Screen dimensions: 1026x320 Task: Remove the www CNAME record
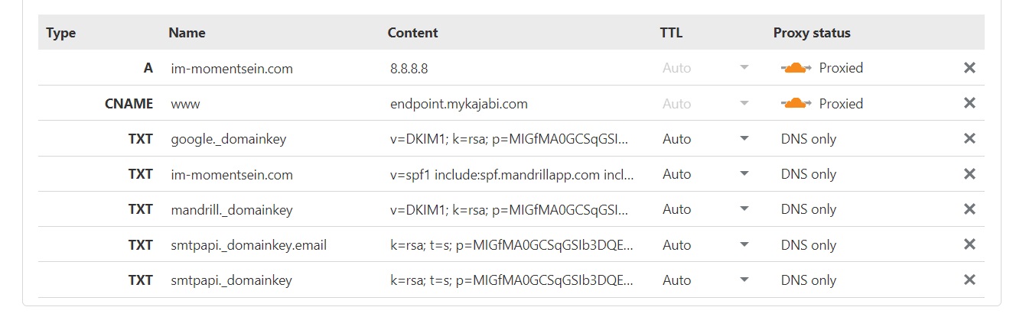point(969,103)
